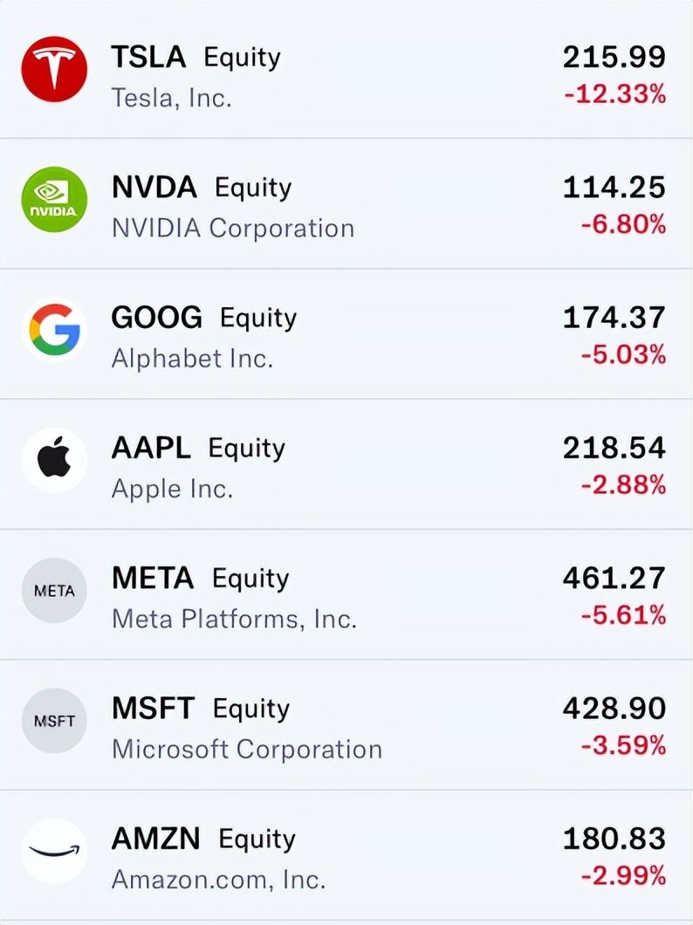Click the red Tesla logo icon
This screenshot has width=693, height=925.
tap(54, 70)
